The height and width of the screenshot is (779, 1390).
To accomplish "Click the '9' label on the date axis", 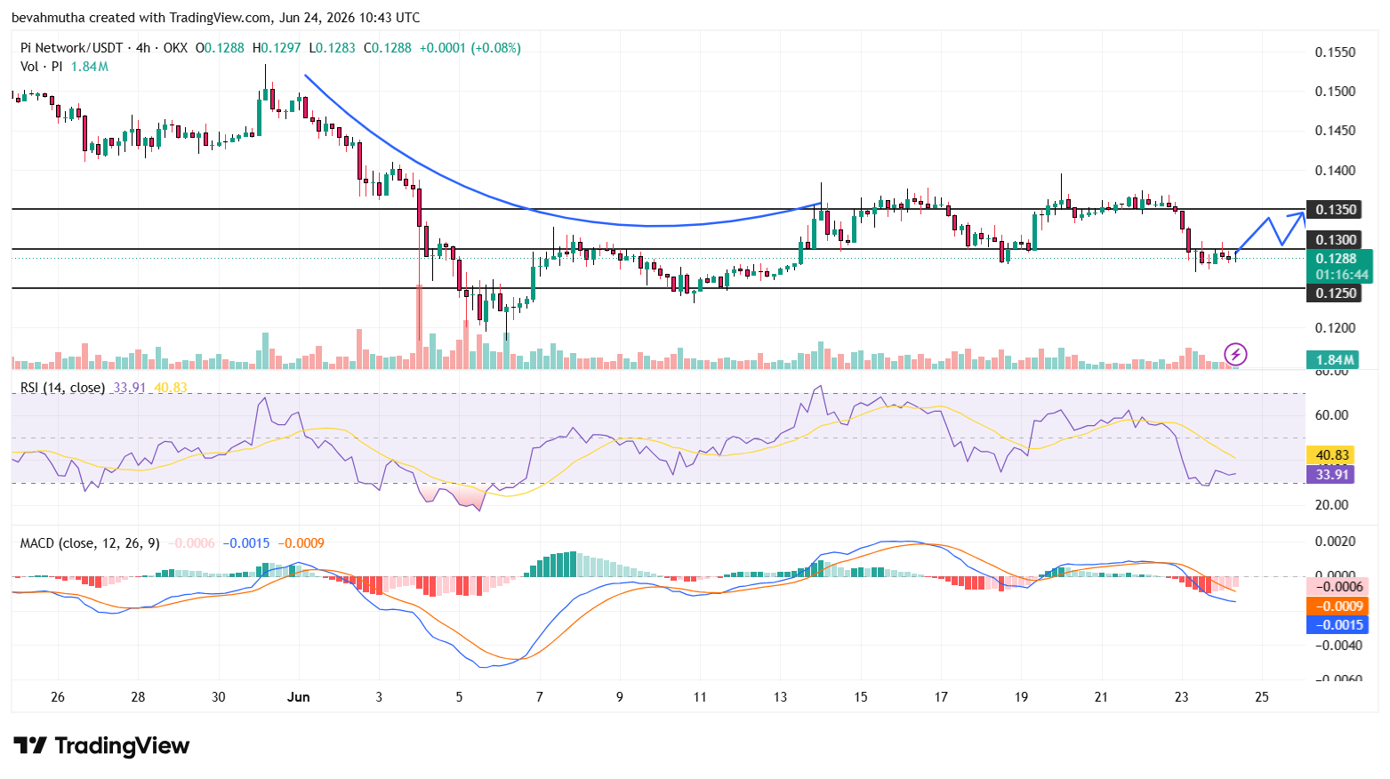I will point(620,697).
